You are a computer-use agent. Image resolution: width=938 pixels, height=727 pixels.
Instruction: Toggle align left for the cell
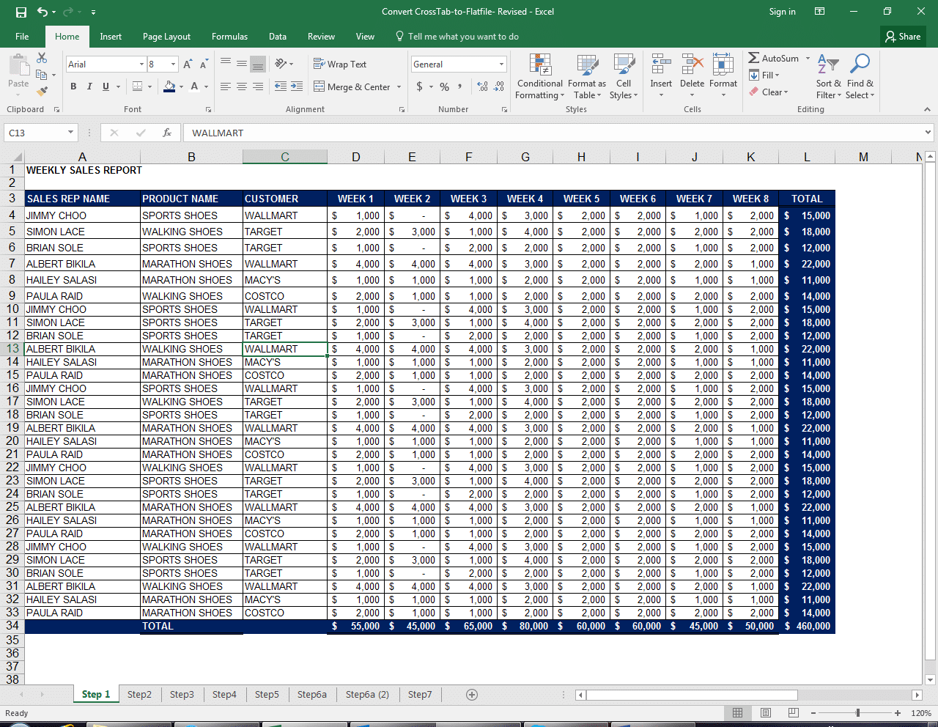[x=226, y=86]
